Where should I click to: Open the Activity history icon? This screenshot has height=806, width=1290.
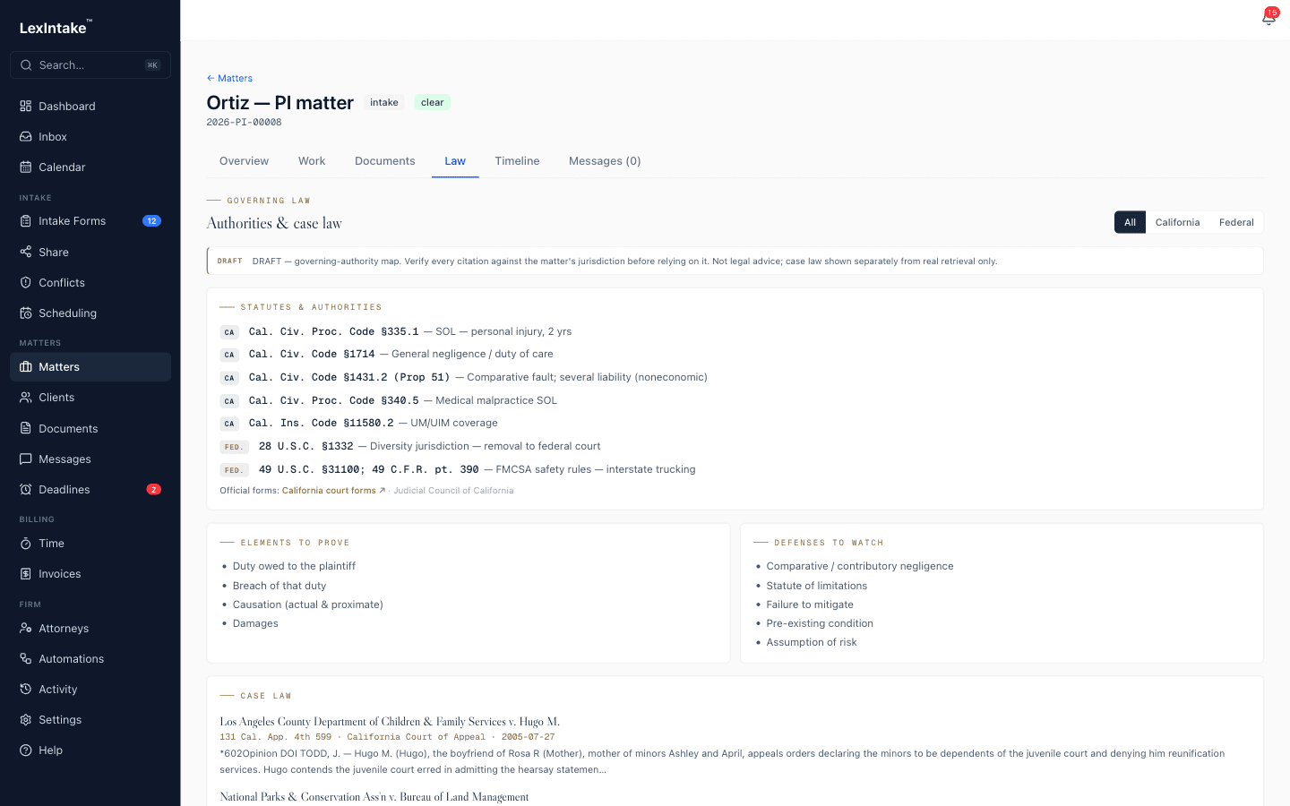tap(26, 689)
